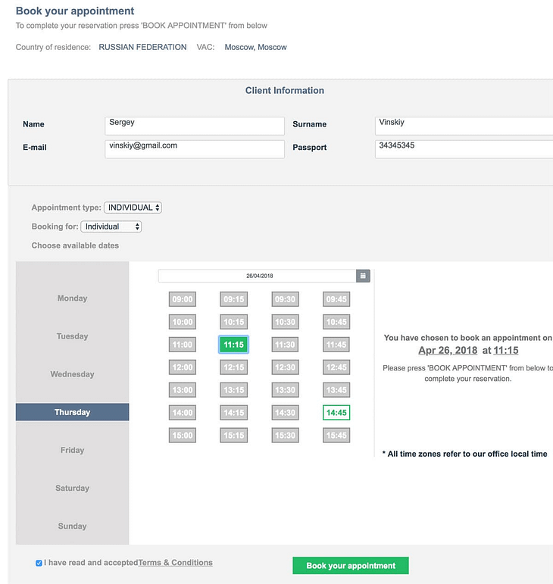Toggle the Terms & Conditions acceptance checkbox

(39, 564)
